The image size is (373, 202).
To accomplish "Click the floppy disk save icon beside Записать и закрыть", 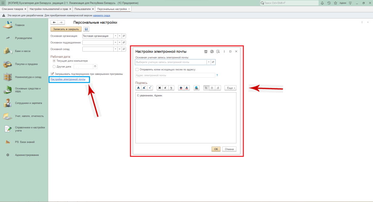I will (x=86, y=29).
